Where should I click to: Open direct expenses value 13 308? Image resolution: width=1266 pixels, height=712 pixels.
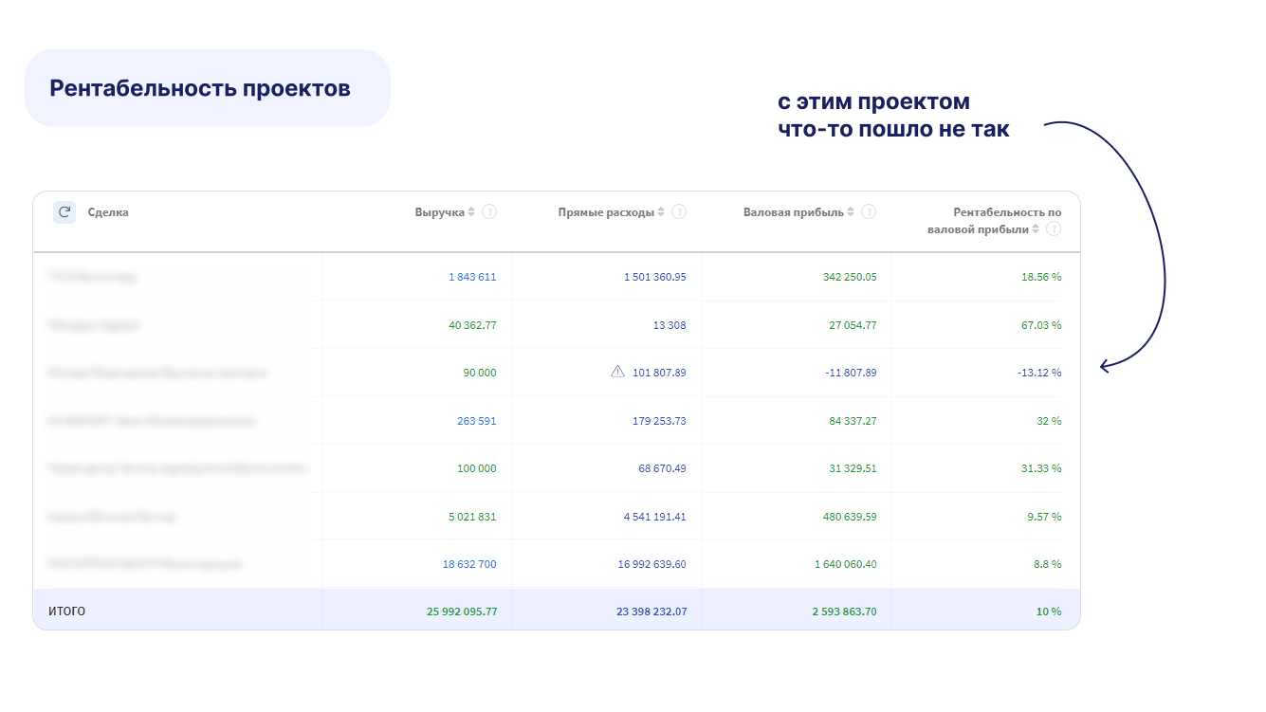pyautogui.click(x=670, y=325)
